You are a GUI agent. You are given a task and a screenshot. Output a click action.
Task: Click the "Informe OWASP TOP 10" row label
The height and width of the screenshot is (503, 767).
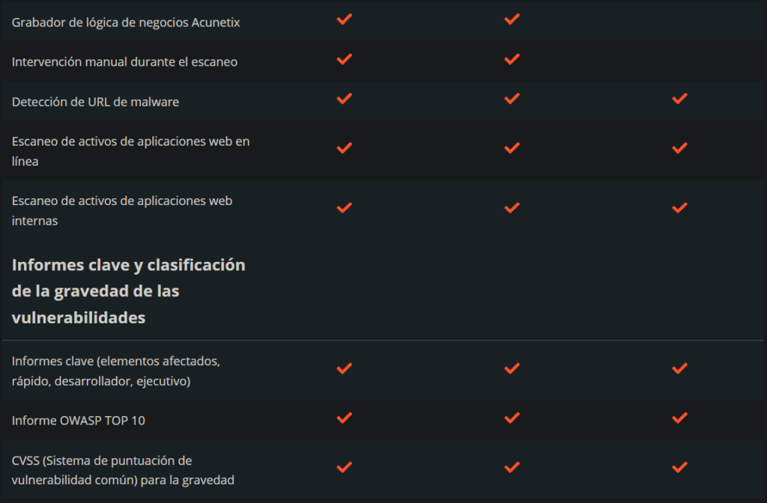pos(79,421)
